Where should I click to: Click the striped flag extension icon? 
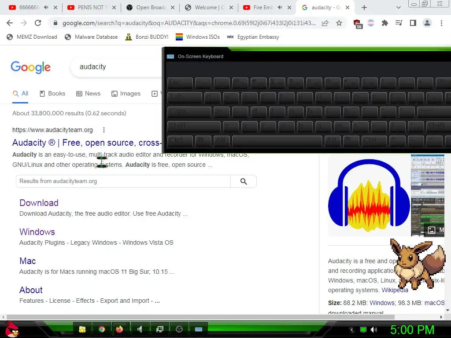[371, 23]
